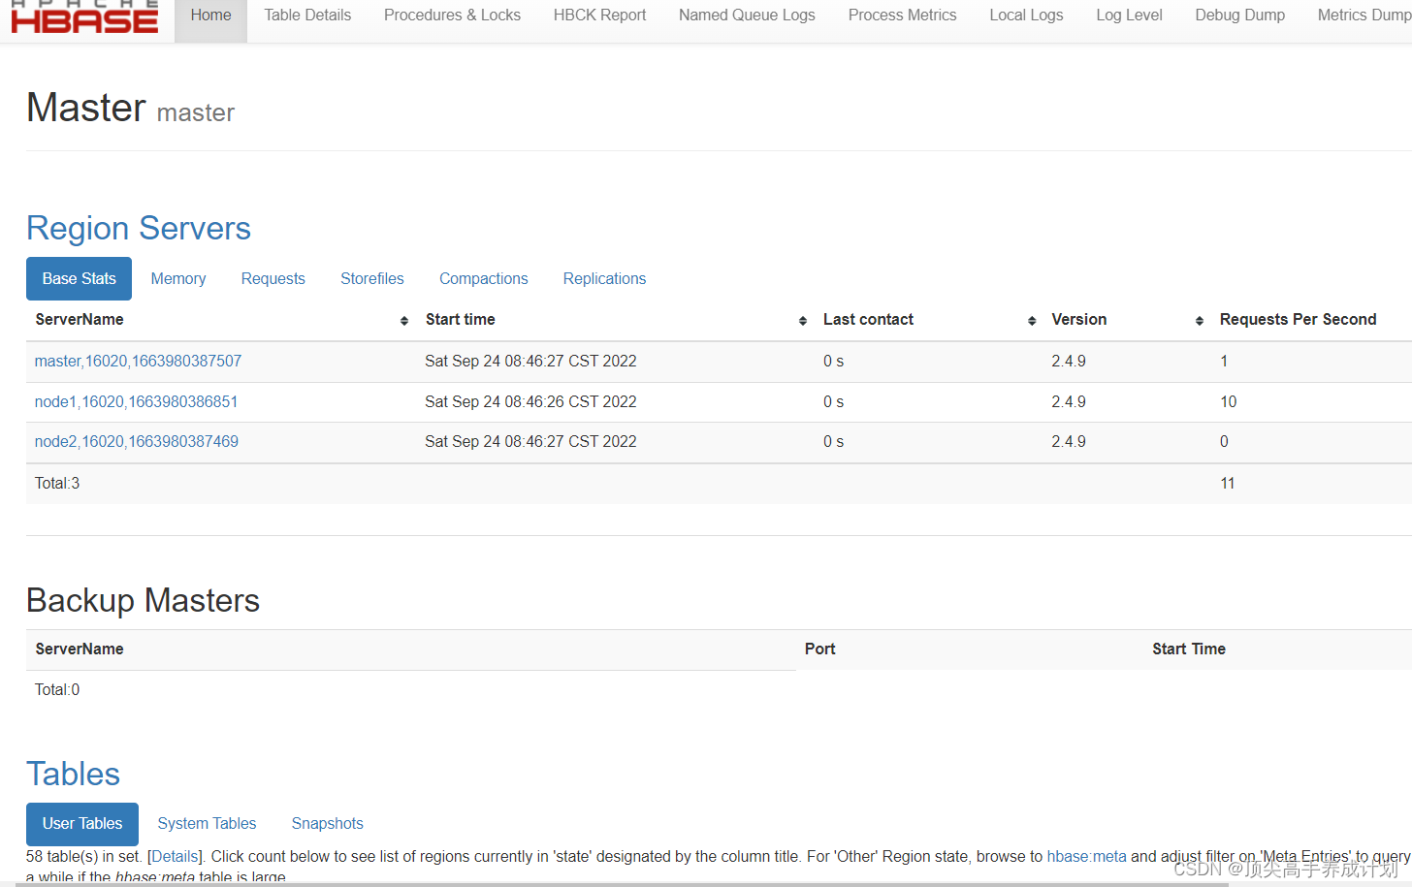This screenshot has height=887, width=1412.
Task: Go to Procedures & Locks
Action: pos(452,16)
